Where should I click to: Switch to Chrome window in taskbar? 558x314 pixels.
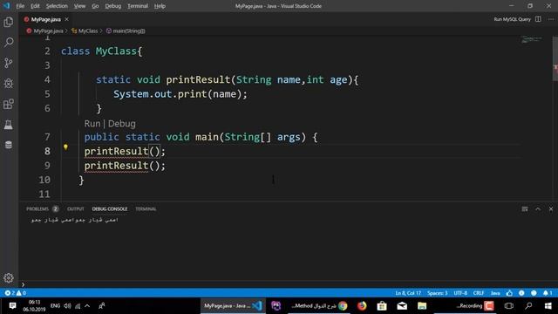(320, 306)
